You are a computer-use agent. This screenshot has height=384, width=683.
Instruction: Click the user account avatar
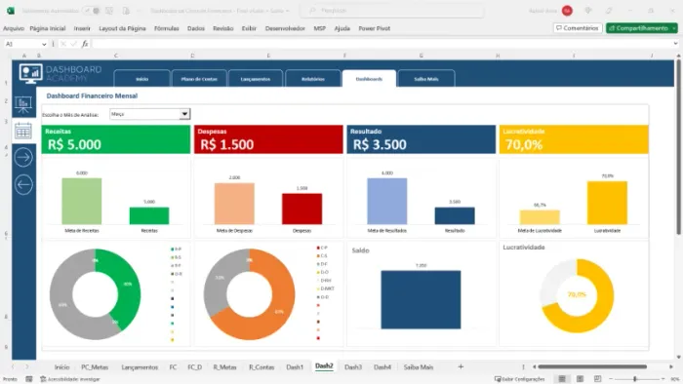tap(567, 11)
